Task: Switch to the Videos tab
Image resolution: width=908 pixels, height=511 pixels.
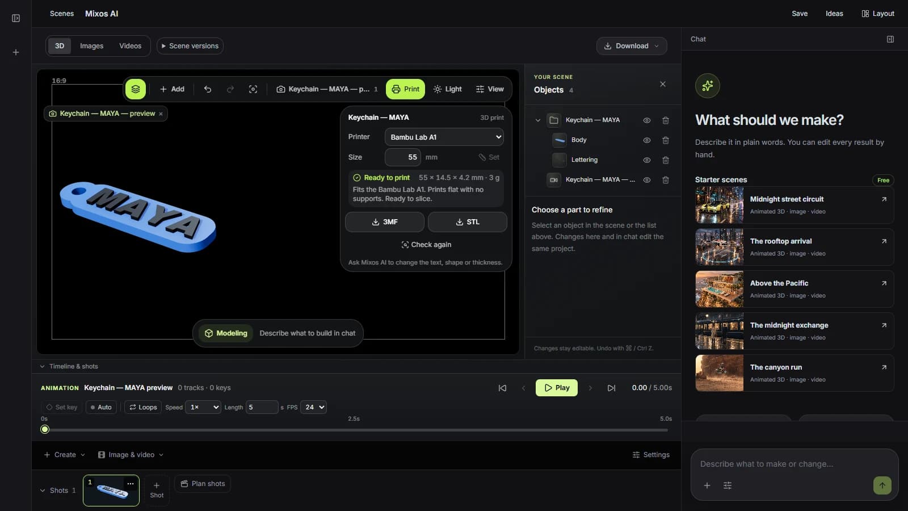Action: click(130, 46)
